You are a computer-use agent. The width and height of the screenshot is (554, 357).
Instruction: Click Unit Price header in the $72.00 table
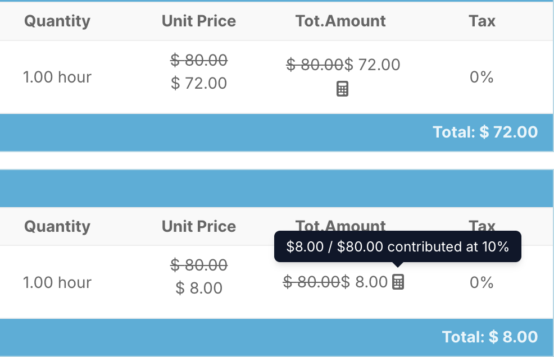tap(199, 21)
